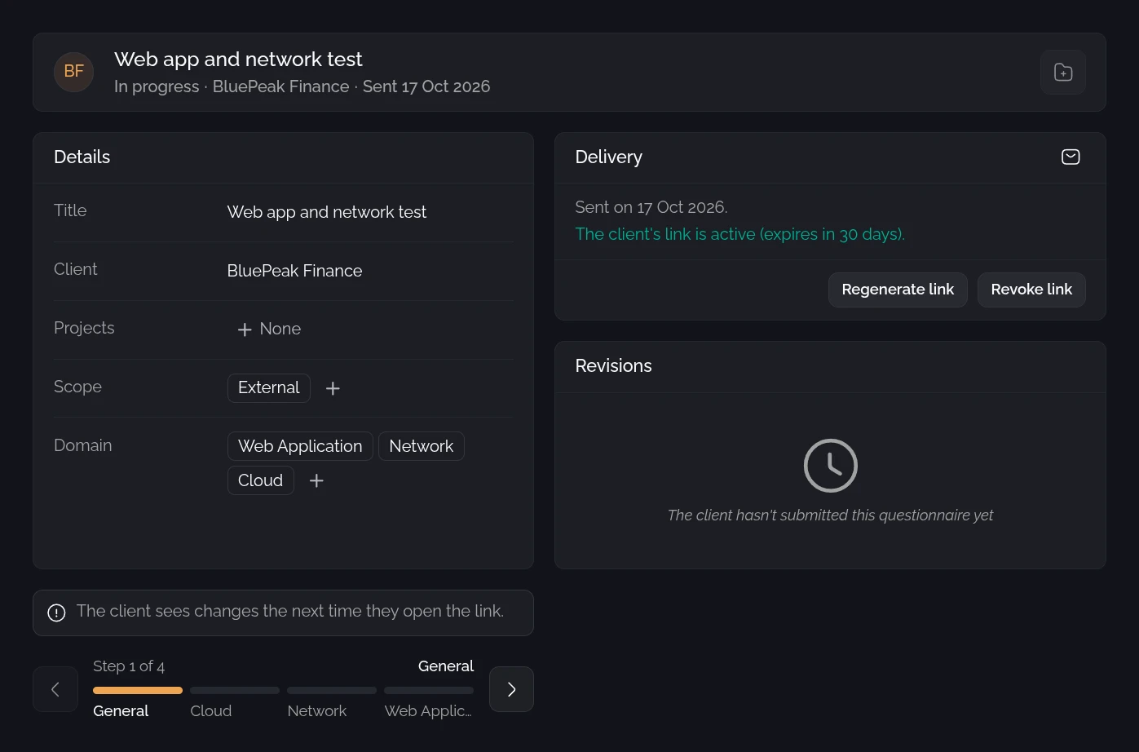Click 'Step 1 of 4' text
This screenshot has height=752, width=1139.
[129, 666]
